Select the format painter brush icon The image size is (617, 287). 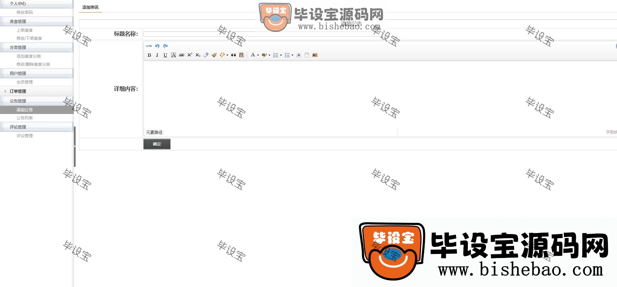(x=214, y=55)
